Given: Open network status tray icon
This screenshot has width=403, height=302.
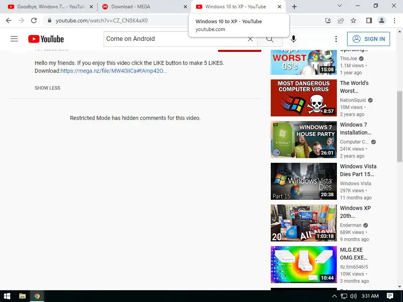Looking at the screenshot, I should [344, 296].
